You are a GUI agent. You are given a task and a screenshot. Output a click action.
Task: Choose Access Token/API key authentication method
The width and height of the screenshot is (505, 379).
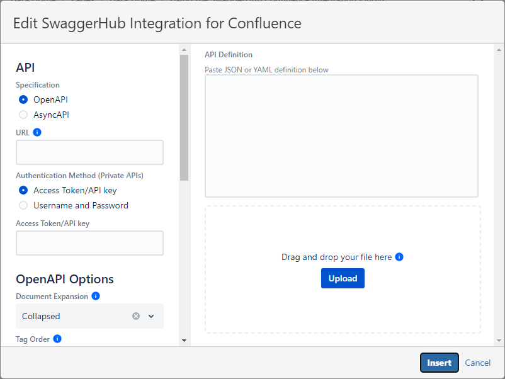23,190
